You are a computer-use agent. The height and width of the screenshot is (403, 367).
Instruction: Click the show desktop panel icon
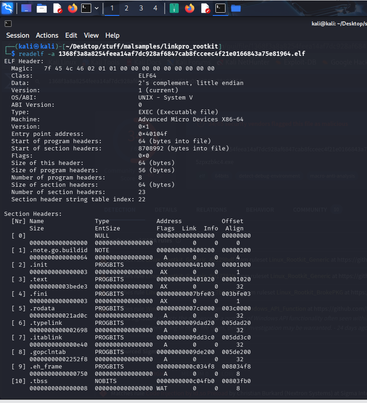point(26,9)
